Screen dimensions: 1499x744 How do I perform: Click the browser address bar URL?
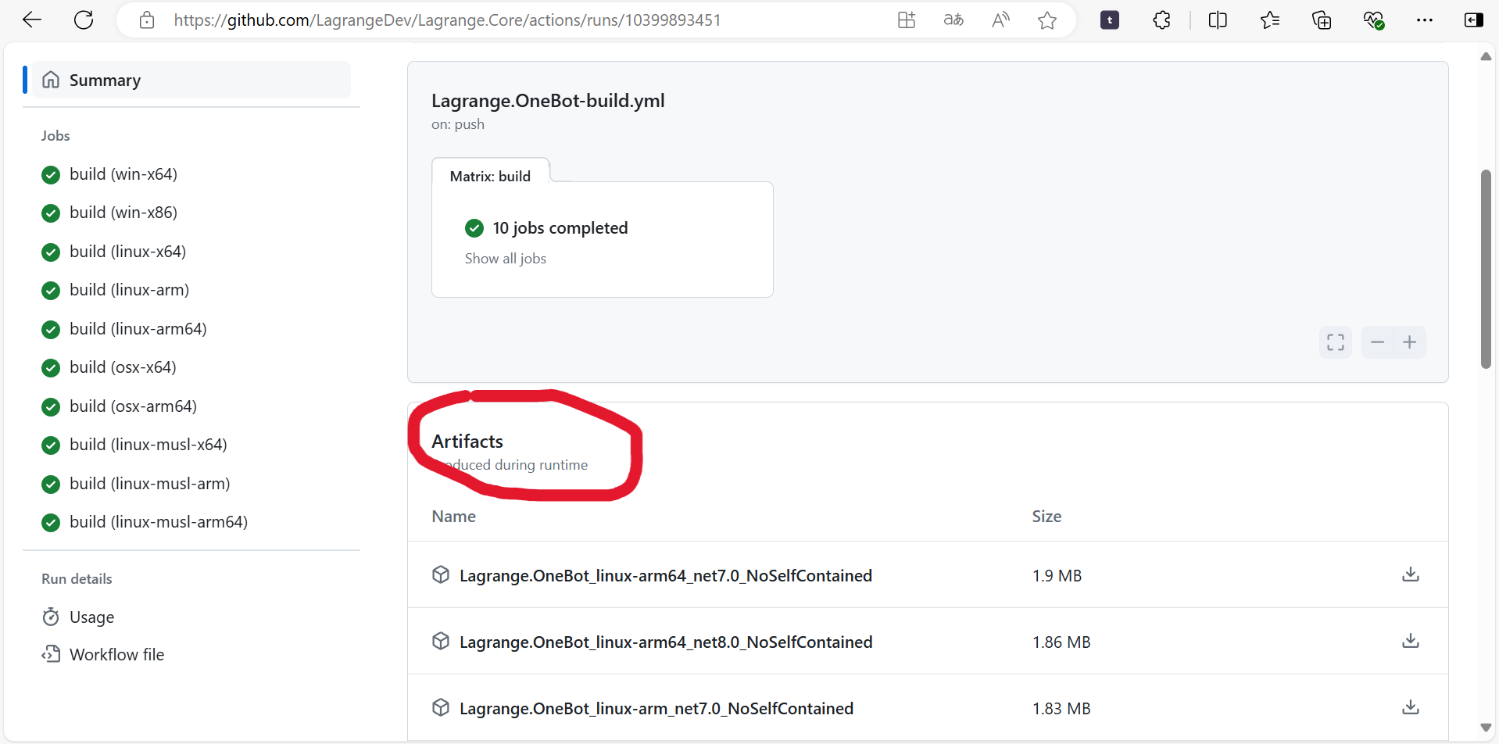point(447,20)
